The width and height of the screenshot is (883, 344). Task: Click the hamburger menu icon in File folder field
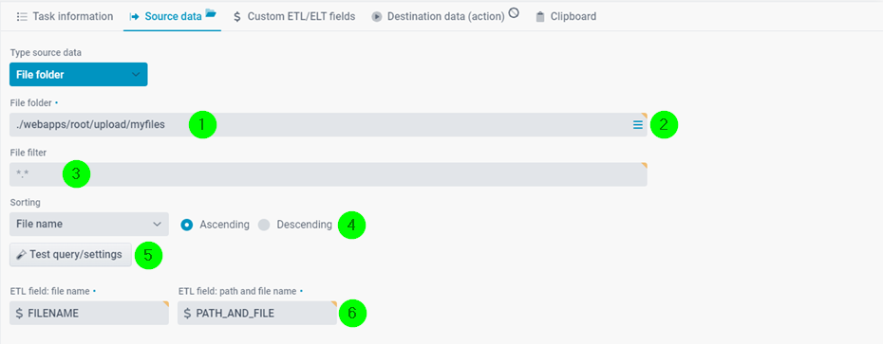click(637, 125)
